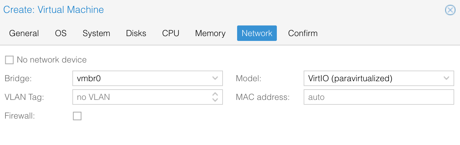Increase VLAN Tag using up arrow

pos(215,94)
